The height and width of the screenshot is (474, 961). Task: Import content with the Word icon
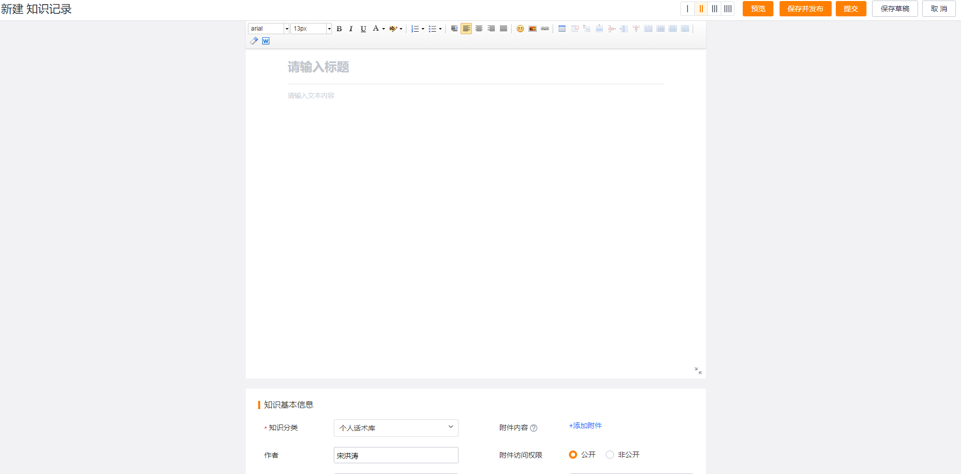tap(265, 41)
